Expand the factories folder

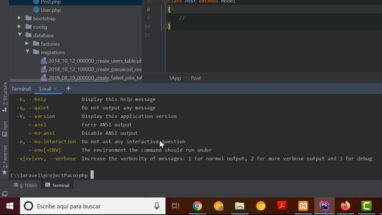click(x=27, y=44)
